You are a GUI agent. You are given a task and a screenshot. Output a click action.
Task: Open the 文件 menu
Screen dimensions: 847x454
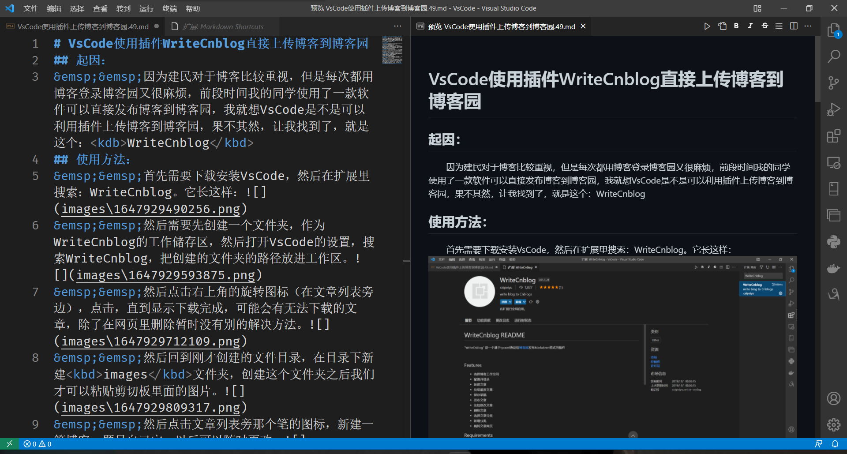coord(31,8)
